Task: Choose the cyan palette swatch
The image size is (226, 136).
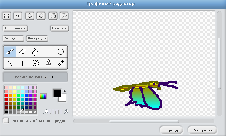Action: (23, 96)
